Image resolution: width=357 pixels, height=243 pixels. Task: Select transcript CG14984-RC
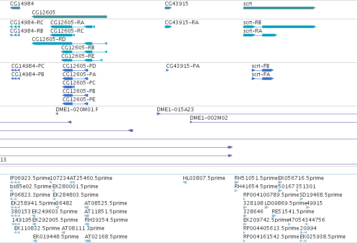(x=15, y=27)
